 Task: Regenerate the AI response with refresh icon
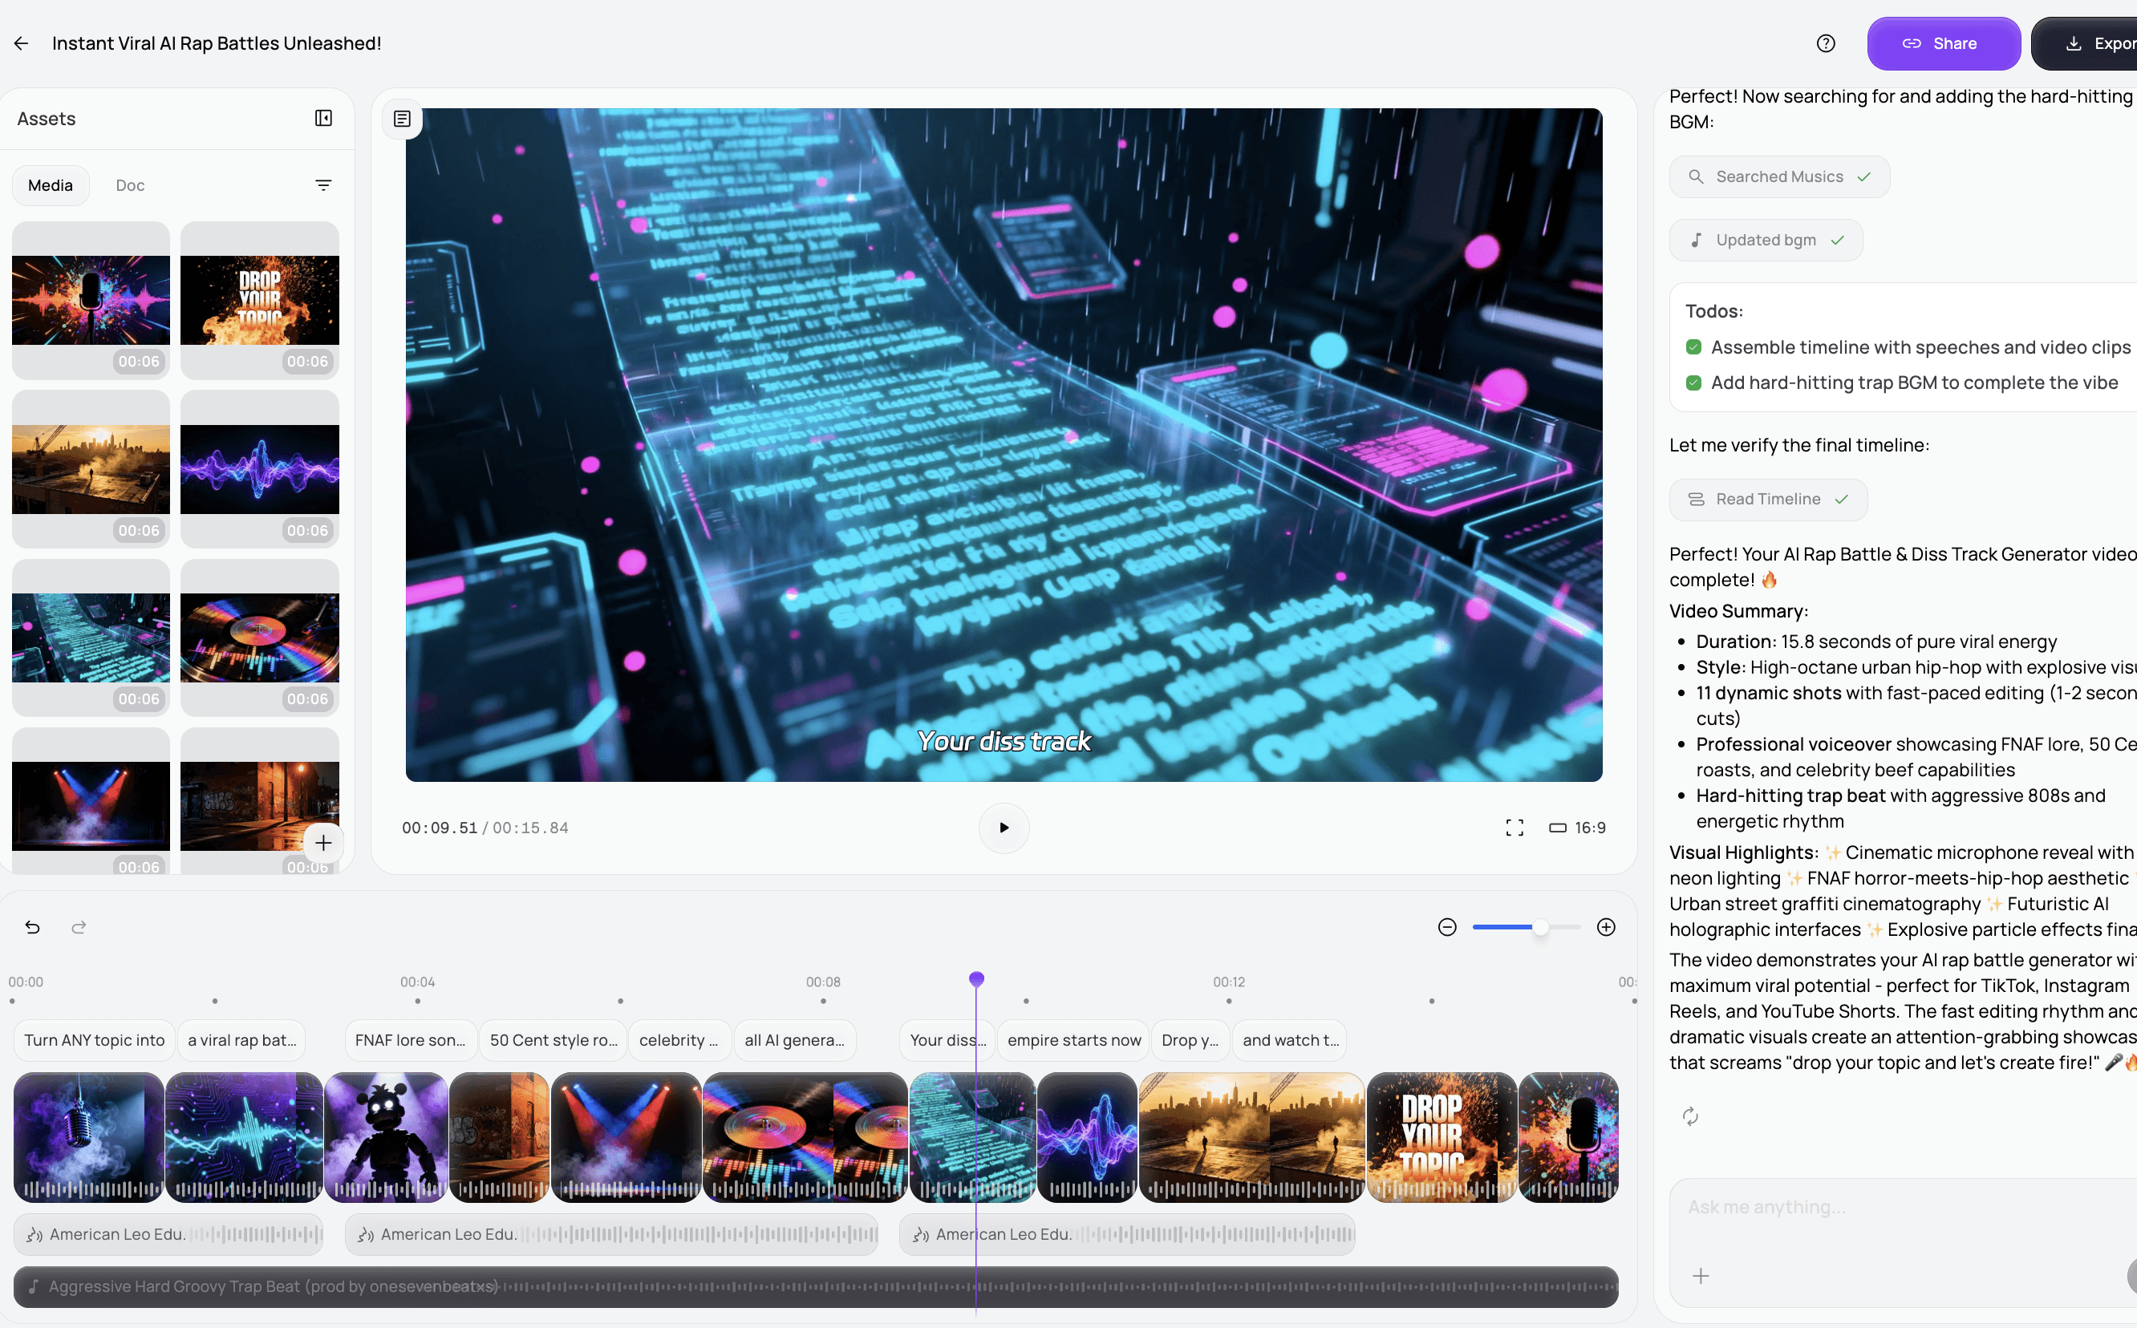pyautogui.click(x=1690, y=1116)
